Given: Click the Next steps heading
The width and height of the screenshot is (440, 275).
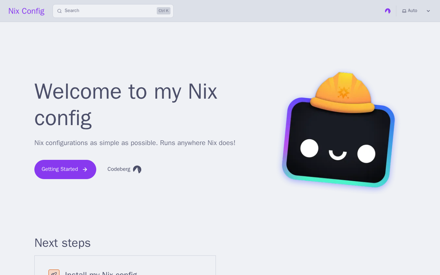Looking at the screenshot, I should [63, 243].
